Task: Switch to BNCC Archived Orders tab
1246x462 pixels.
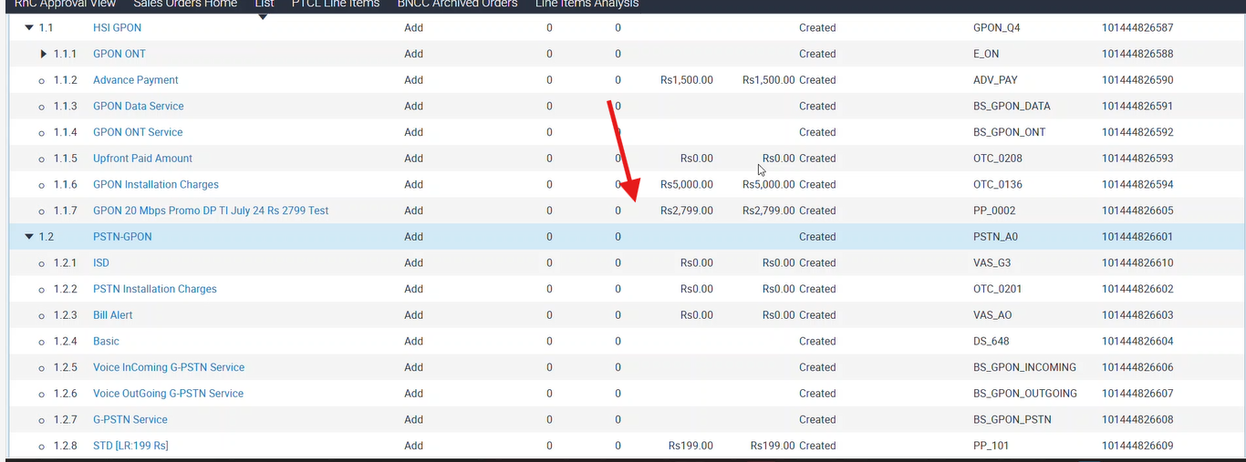Action: tap(457, 5)
